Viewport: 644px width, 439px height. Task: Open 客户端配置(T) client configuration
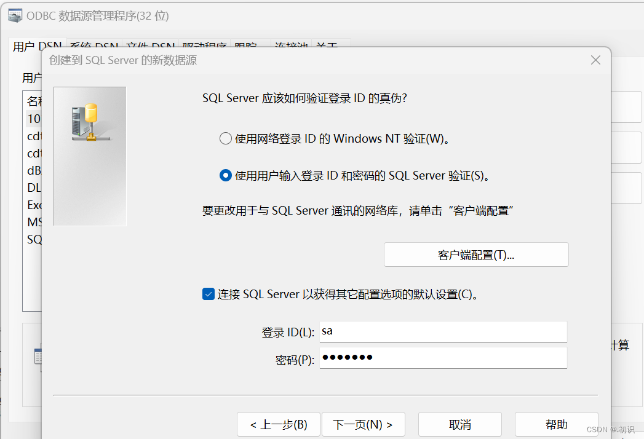tap(476, 255)
